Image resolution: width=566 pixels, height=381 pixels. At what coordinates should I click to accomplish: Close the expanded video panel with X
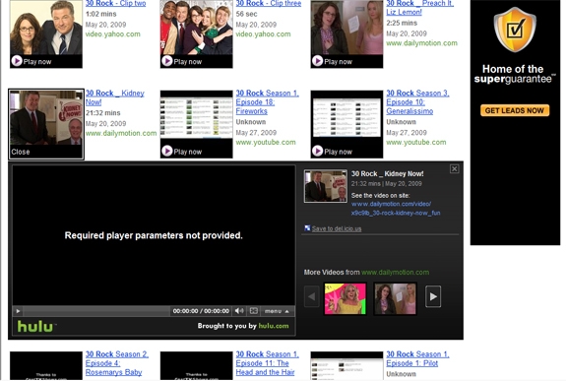click(x=454, y=168)
